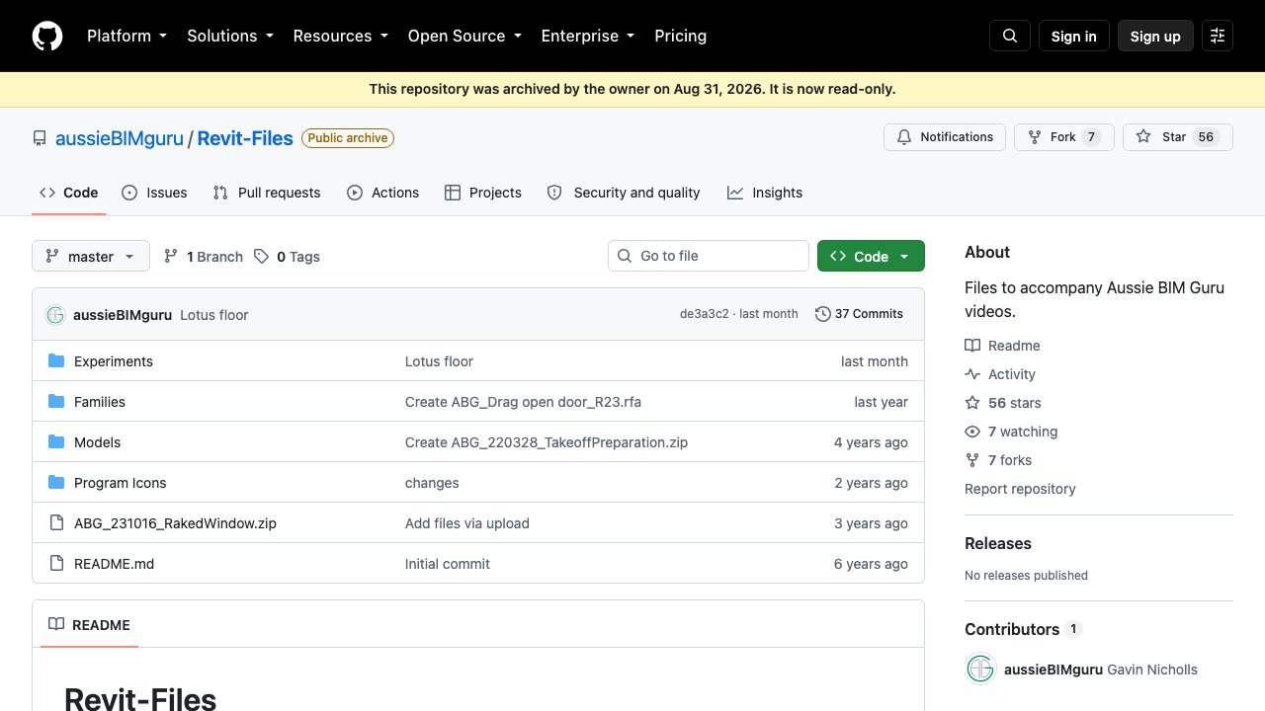1265x711 pixels.
Task: Open the Revit-Files repository title link
Action: pyautogui.click(x=245, y=138)
